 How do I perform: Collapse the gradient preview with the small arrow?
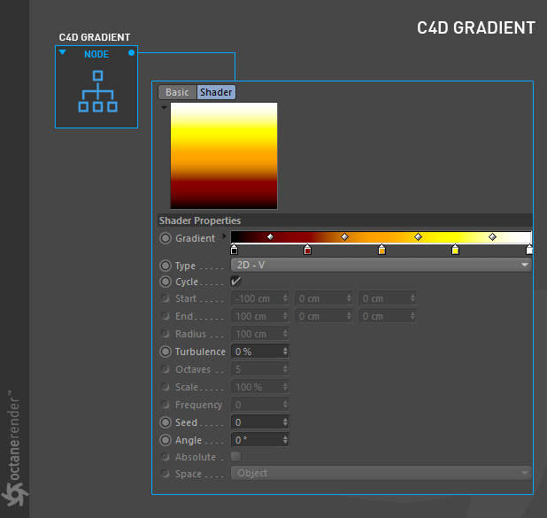coord(164,107)
